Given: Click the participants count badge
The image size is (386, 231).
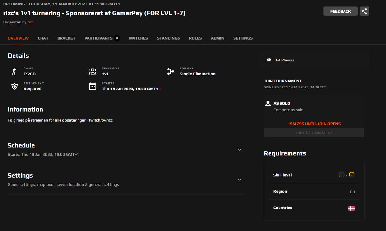Looking at the screenshot, I should point(117,38).
